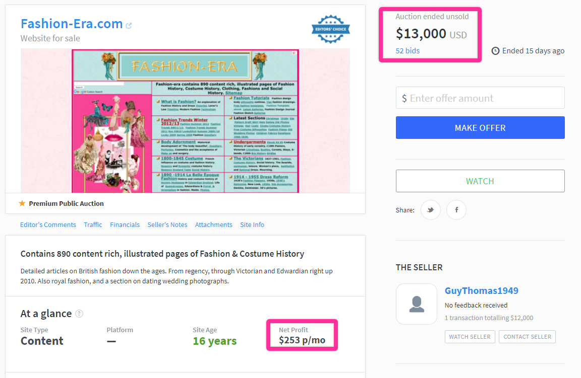This screenshot has height=378, width=581.
Task: Switch to Site Info section
Action: pos(252,224)
